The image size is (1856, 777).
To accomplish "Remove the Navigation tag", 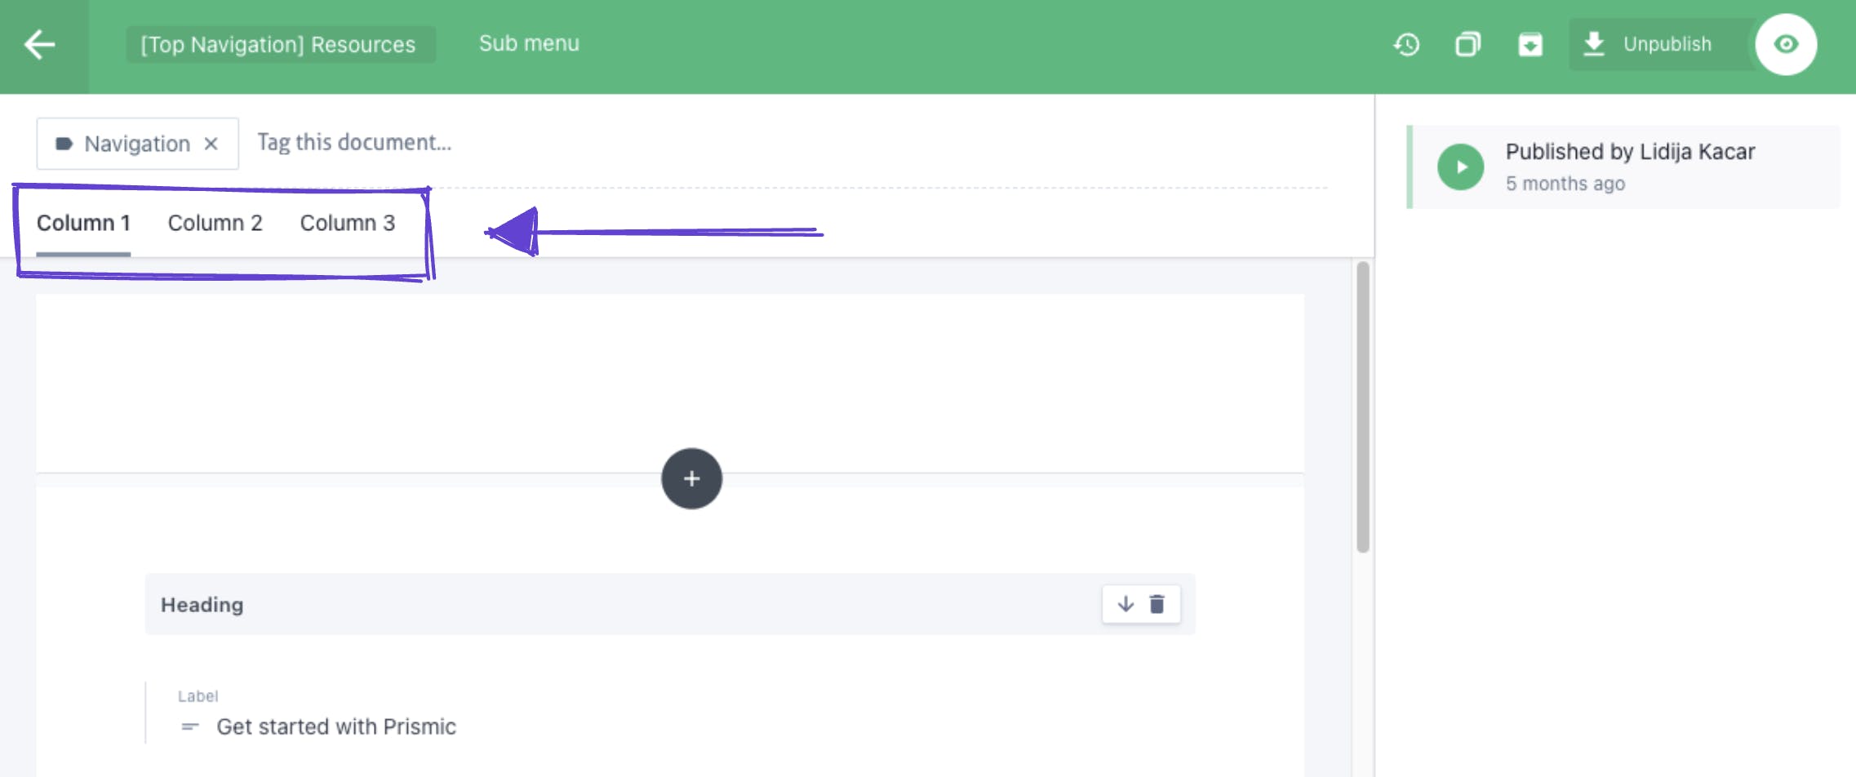I will click(211, 144).
